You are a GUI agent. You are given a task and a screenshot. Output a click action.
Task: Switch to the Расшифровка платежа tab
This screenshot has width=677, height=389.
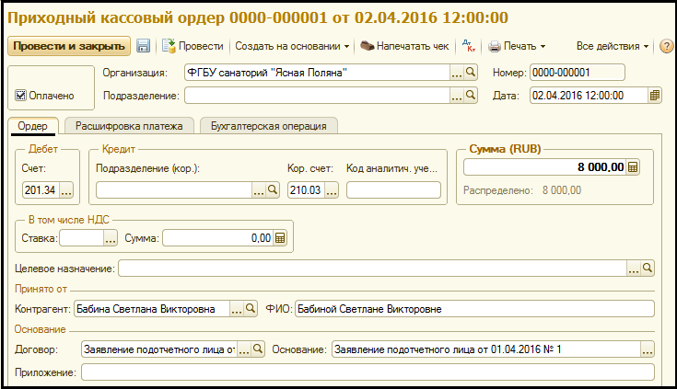129,126
